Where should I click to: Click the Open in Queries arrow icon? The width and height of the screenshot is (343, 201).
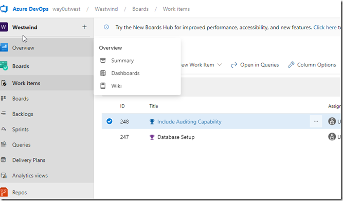pyautogui.click(x=234, y=65)
